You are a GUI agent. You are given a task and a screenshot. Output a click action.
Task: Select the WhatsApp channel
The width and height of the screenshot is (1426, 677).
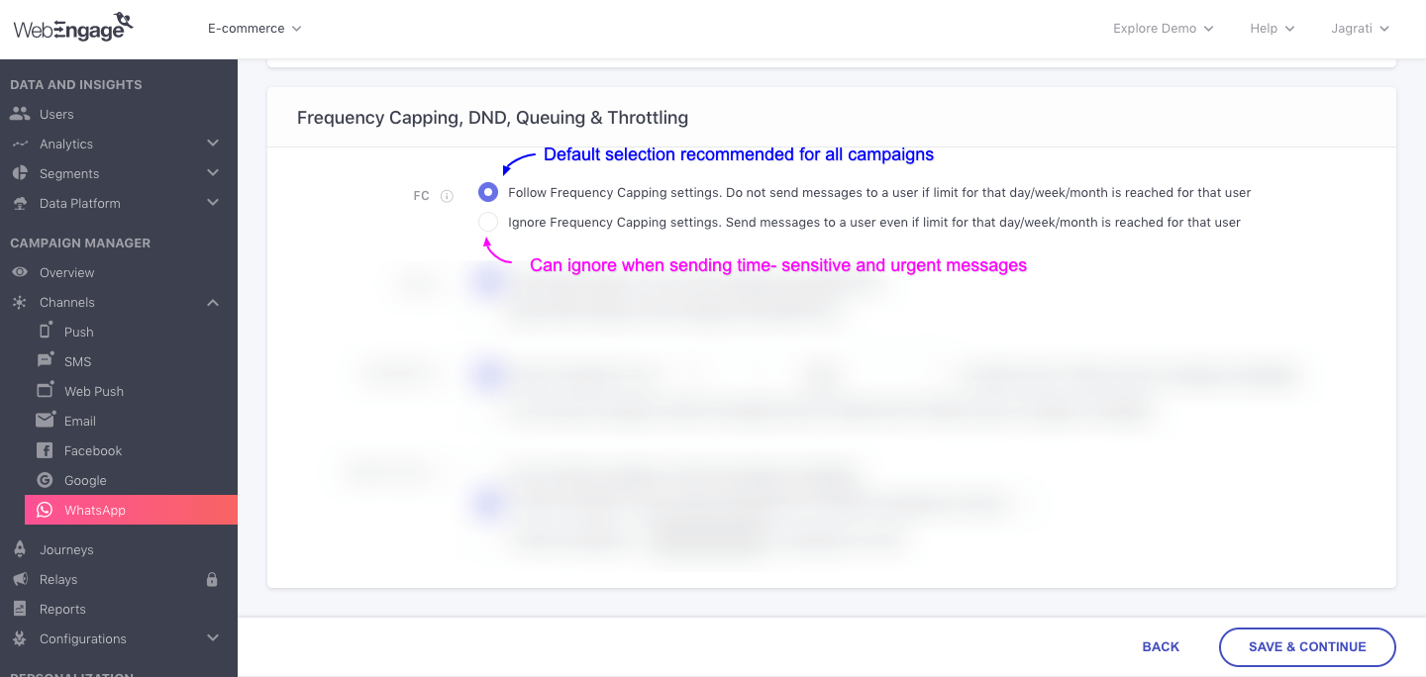(93, 509)
